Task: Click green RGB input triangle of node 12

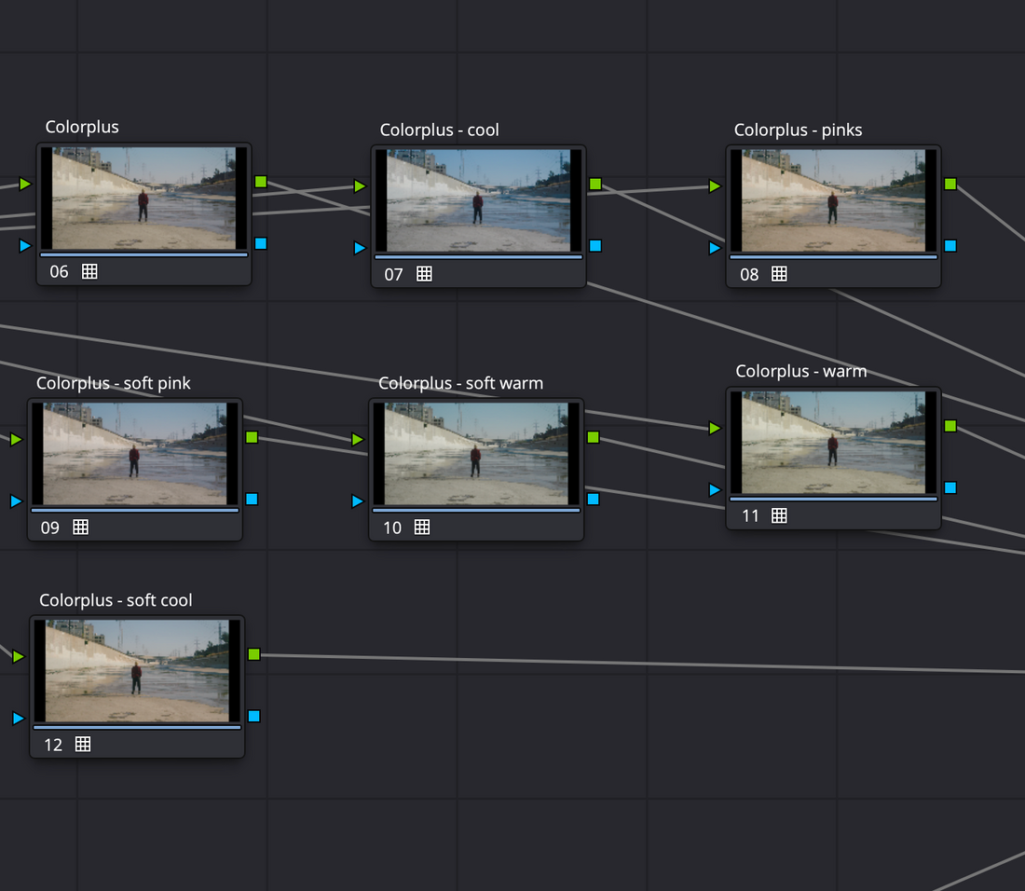Action: pyautogui.click(x=19, y=656)
